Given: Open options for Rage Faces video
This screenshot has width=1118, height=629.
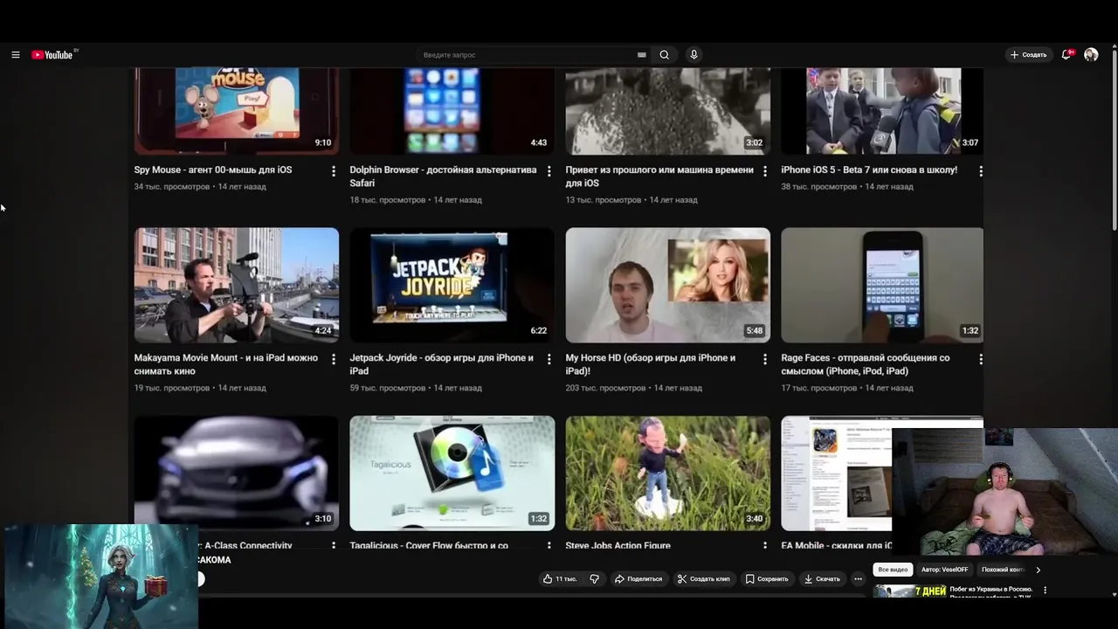Looking at the screenshot, I should [981, 359].
